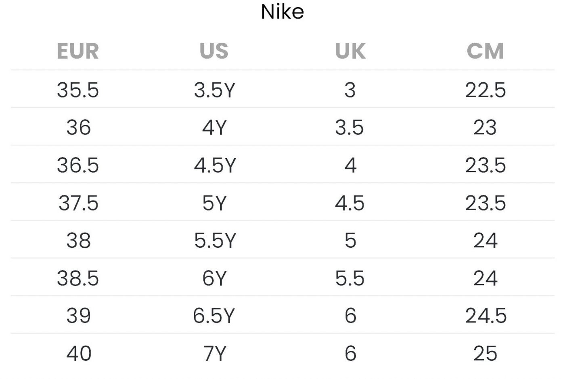Select the 24.5 CM value
Image resolution: width=561 pixels, height=379 pixels.
[x=486, y=316]
